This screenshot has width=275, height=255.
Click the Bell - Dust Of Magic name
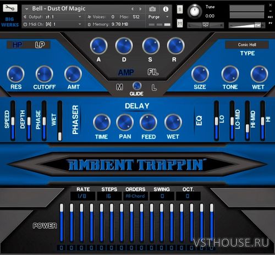click(59, 9)
